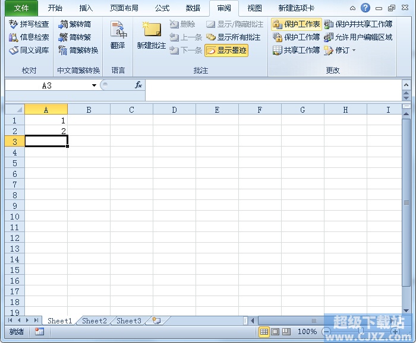Select column A header
This screenshot has width=416, height=343.
click(x=46, y=109)
